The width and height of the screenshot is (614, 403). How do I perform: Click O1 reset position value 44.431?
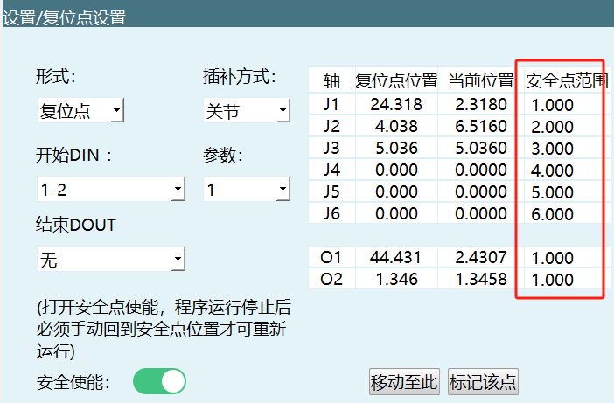pos(396,258)
